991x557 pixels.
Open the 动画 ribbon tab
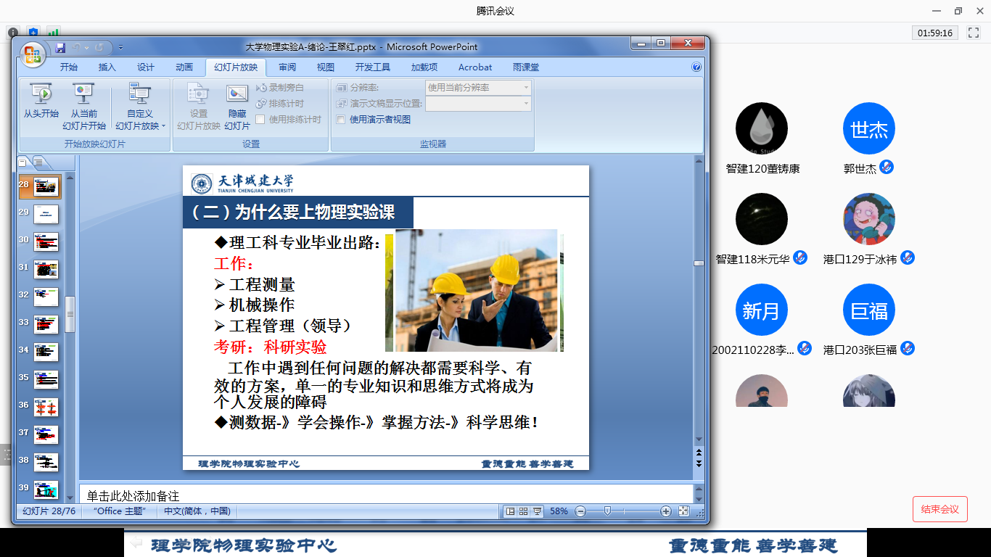pos(184,67)
